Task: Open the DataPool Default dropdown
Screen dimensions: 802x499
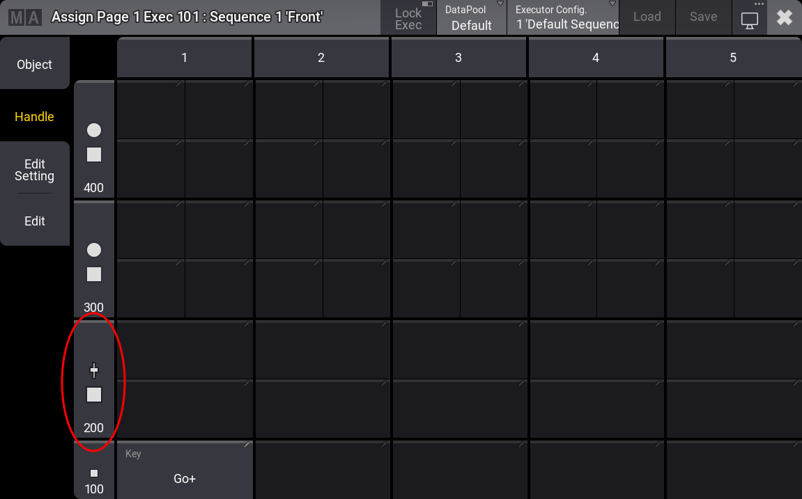Action: pos(472,18)
